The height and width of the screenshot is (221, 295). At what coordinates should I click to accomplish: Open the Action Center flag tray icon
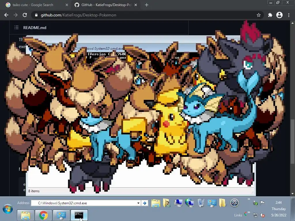262,203
